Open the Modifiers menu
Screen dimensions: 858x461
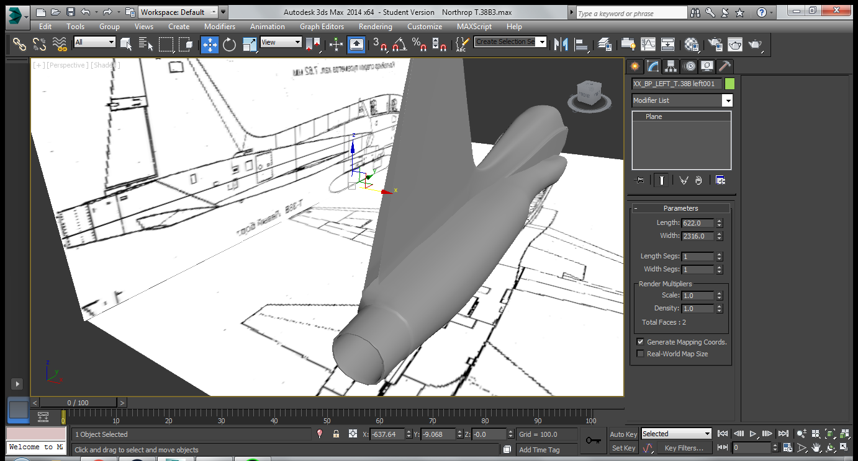220,27
